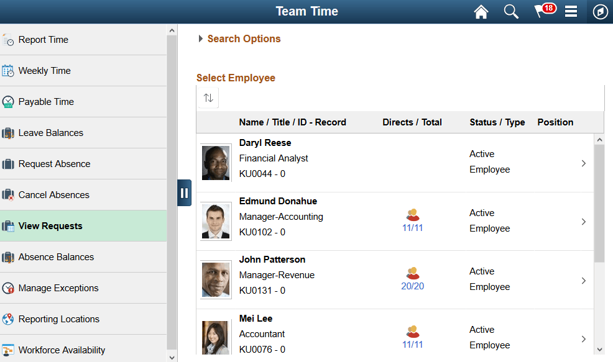Click the Search magnifier icon

click(x=511, y=11)
